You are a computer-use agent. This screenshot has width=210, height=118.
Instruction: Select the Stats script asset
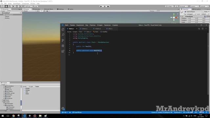[27, 94]
